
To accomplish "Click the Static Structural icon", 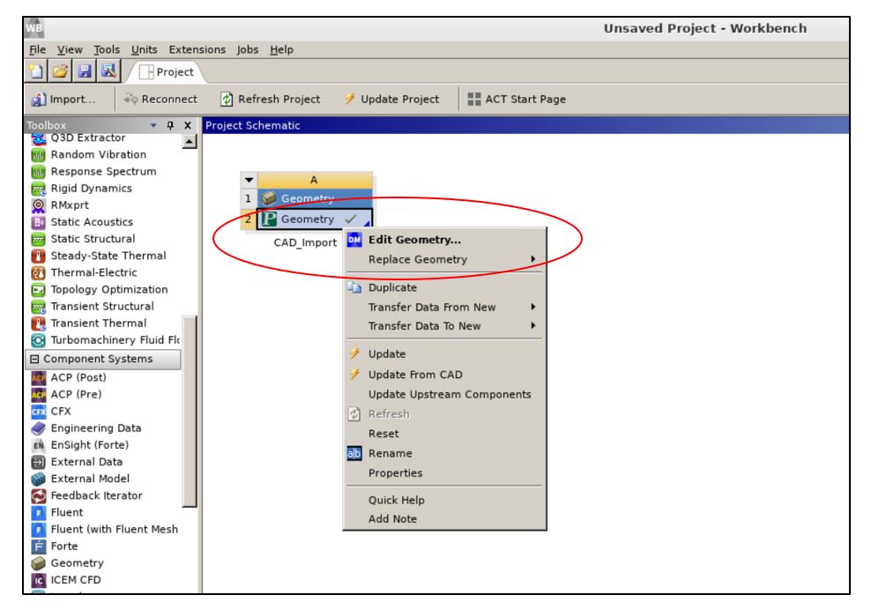I will [38, 240].
